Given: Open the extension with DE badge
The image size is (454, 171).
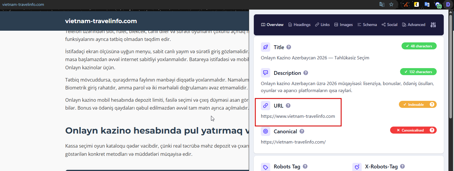Looking at the screenshot, I should click(438, 5).
